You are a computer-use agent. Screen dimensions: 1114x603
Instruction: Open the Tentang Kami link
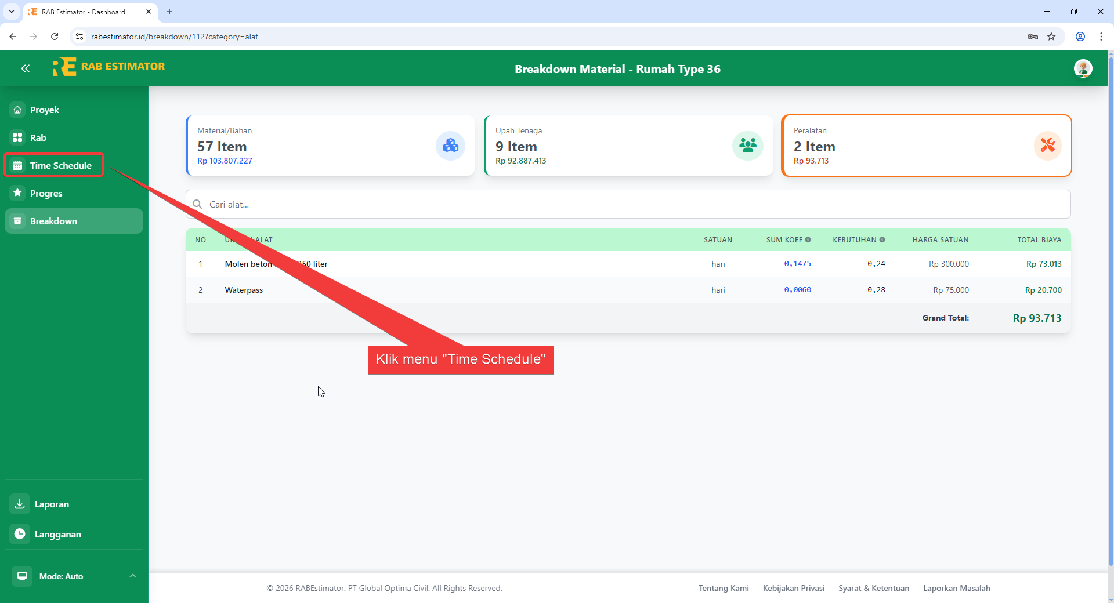click(724, 588)
